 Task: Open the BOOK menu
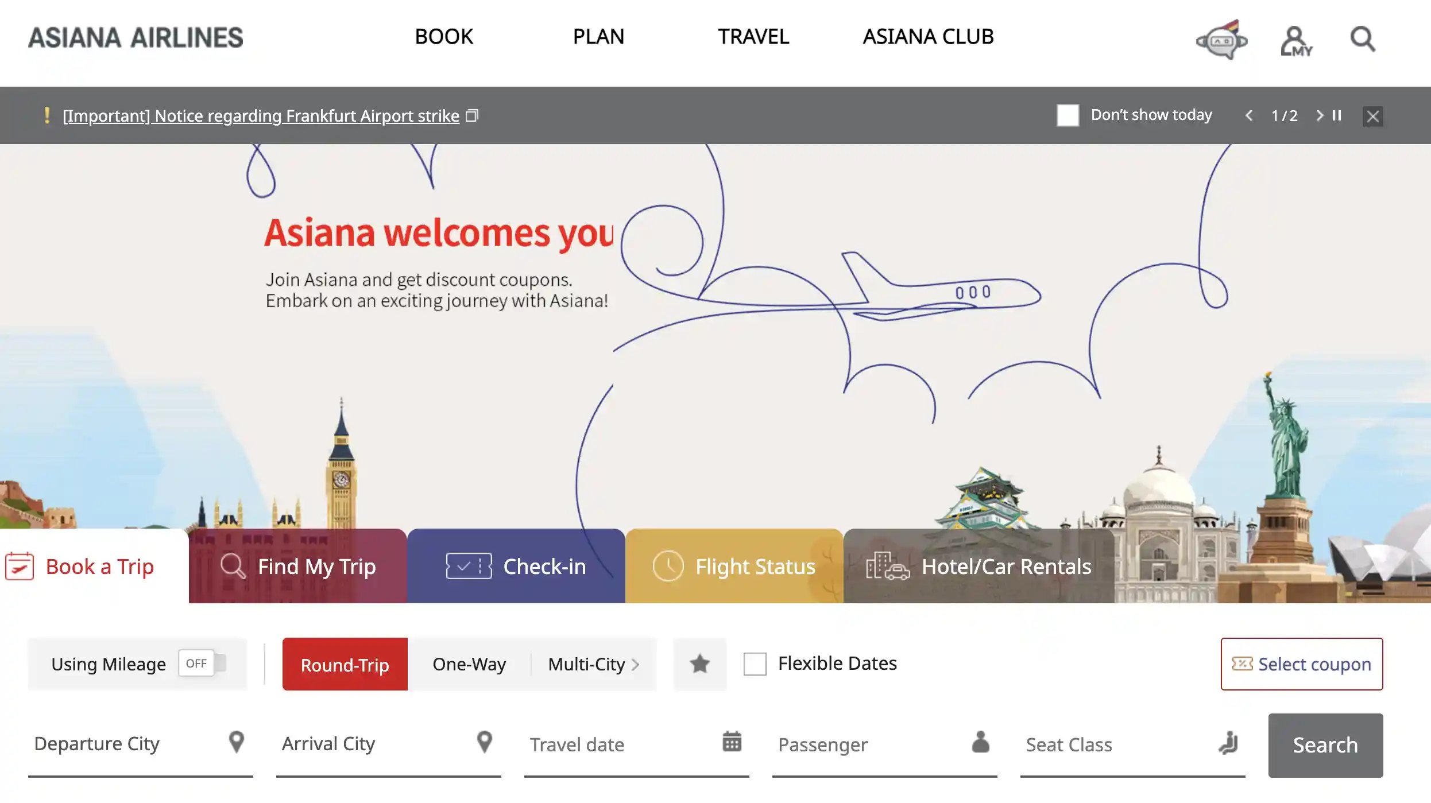point(444,37)
